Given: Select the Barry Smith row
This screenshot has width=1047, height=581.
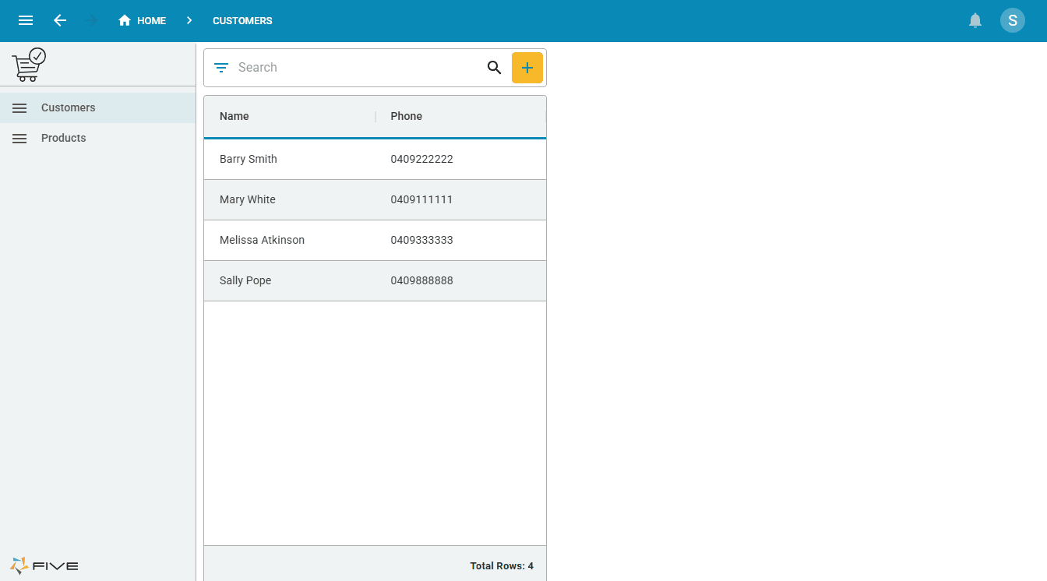Looking at the screenshot, I should (x=249, y=159).
